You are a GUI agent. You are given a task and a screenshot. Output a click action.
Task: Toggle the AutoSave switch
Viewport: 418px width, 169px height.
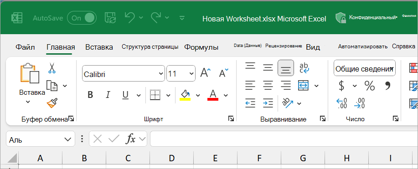click(82, 18)
